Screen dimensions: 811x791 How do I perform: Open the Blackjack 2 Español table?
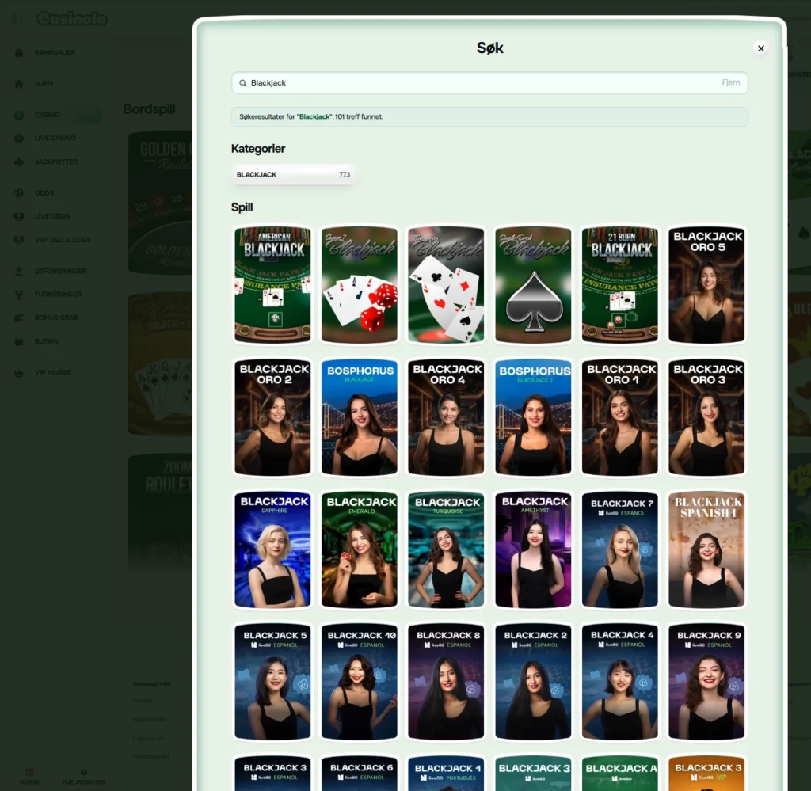[533, 682]
